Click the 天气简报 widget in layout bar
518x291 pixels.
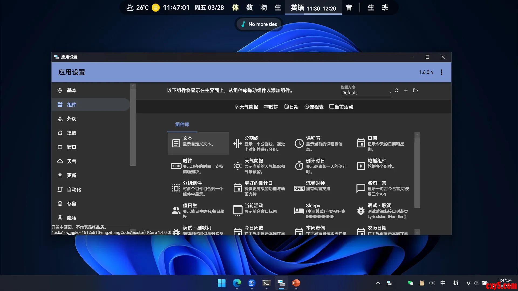tap(246, 107)
